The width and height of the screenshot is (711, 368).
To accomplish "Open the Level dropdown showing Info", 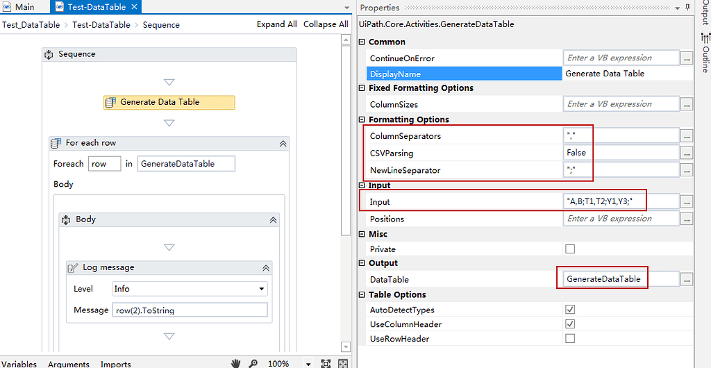I will pos(190,289).
